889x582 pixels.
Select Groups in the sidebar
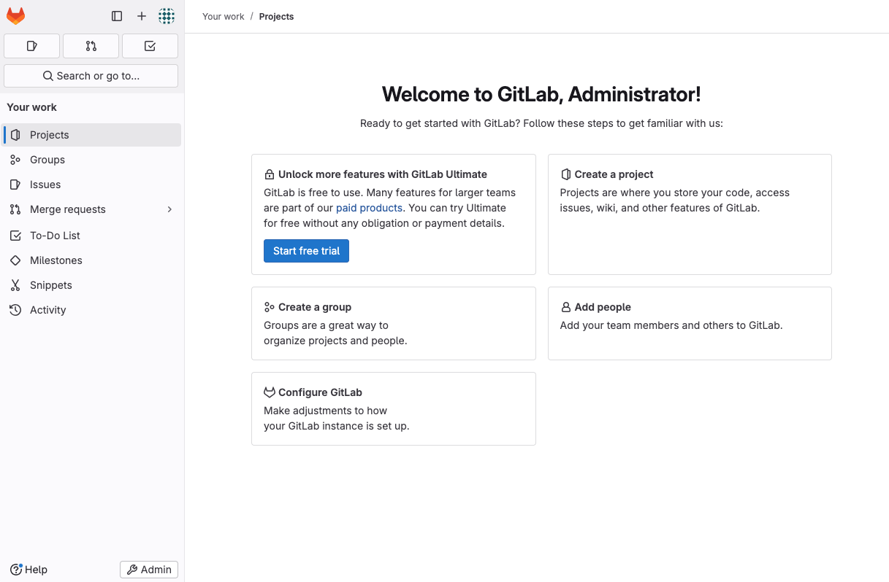47,160
